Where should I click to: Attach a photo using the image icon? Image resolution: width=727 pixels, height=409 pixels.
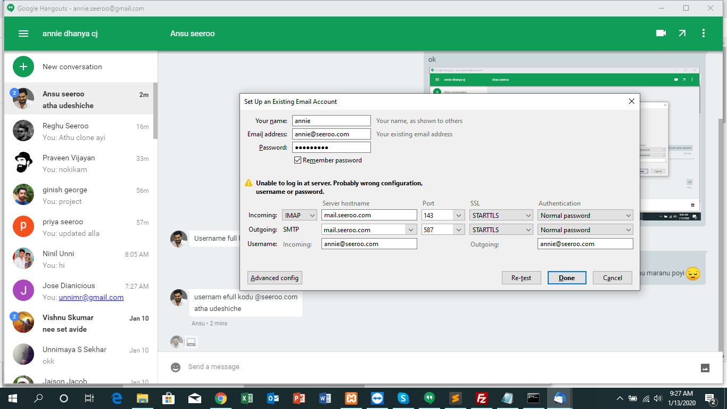[705, 367]
